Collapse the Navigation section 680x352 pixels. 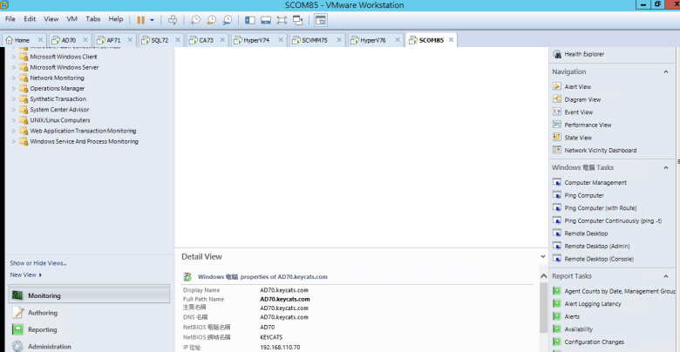[x=666, y=71]
